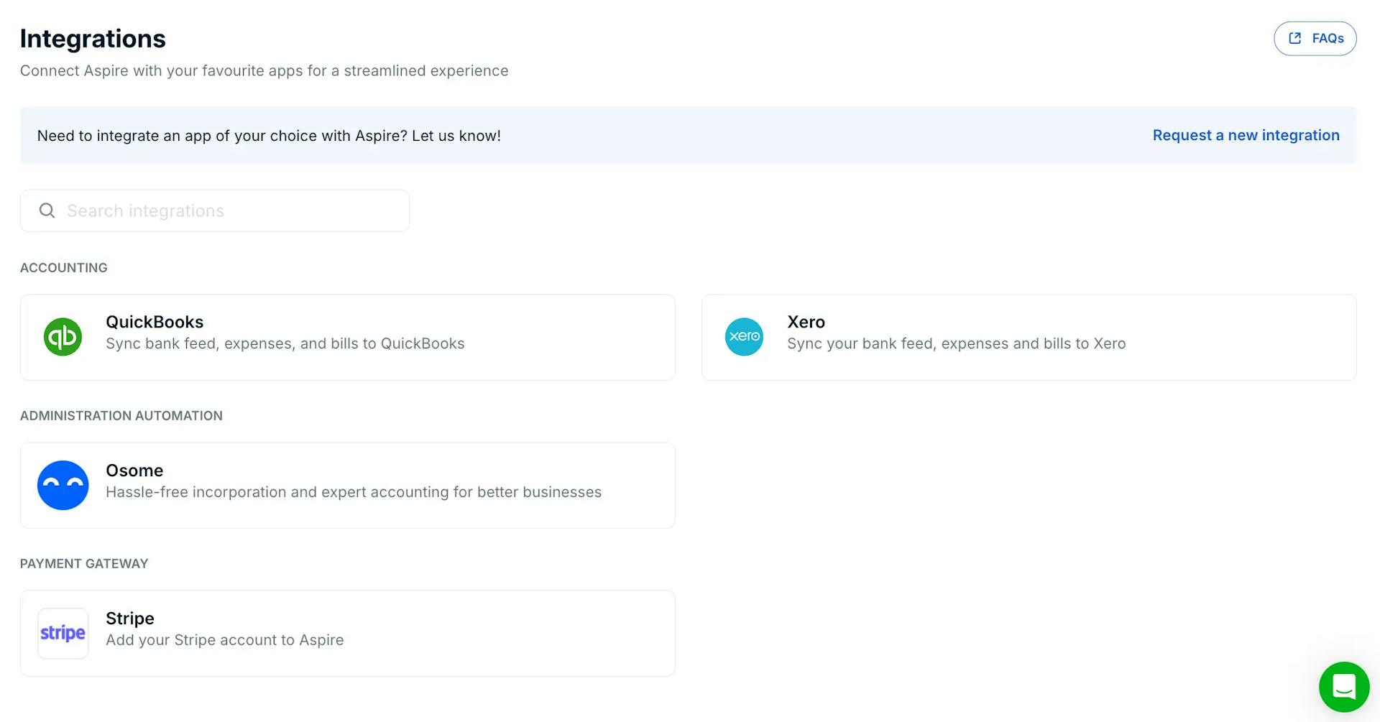
Task: Select the QuickBooks integration title
Action: tap(155, 322)
